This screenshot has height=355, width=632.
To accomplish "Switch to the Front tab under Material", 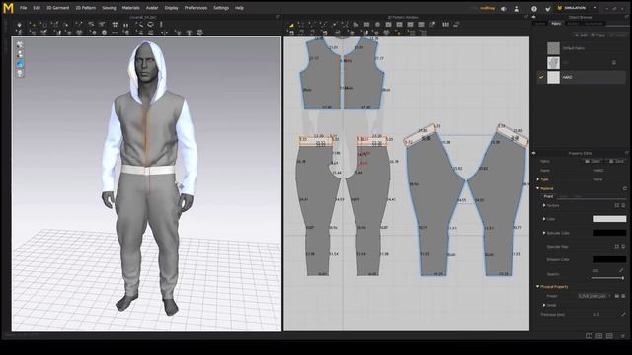I will coord(548,196).
